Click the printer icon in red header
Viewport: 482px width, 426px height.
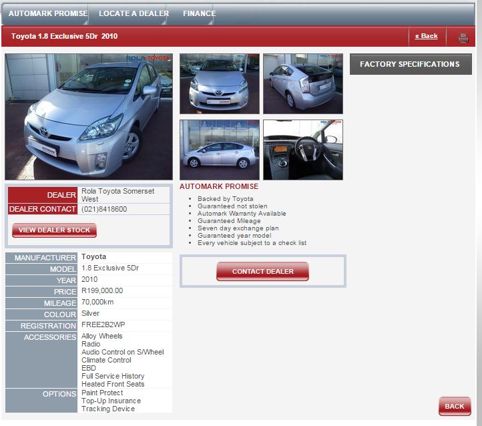coord(463,37)
